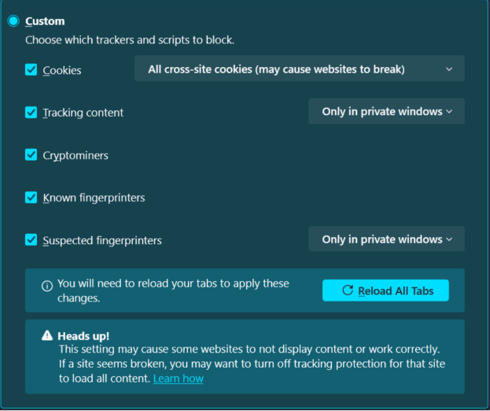This screenshot has height=411, width=490.
Task: Click the Reload All Tabs button
Action: pos(385,290)
